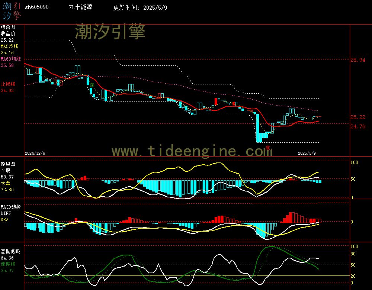Click the MA5均线 legend label
372x290 pixels.
pos(10,46)
